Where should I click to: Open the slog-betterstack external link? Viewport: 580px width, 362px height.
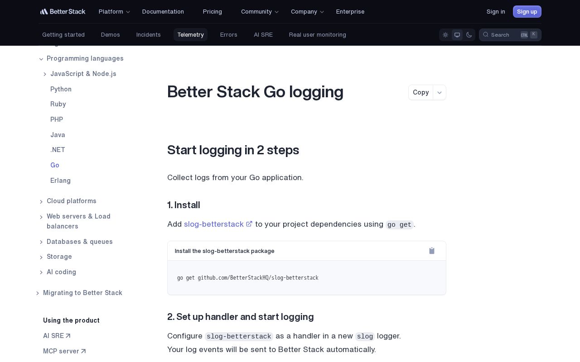pos(218,224)
